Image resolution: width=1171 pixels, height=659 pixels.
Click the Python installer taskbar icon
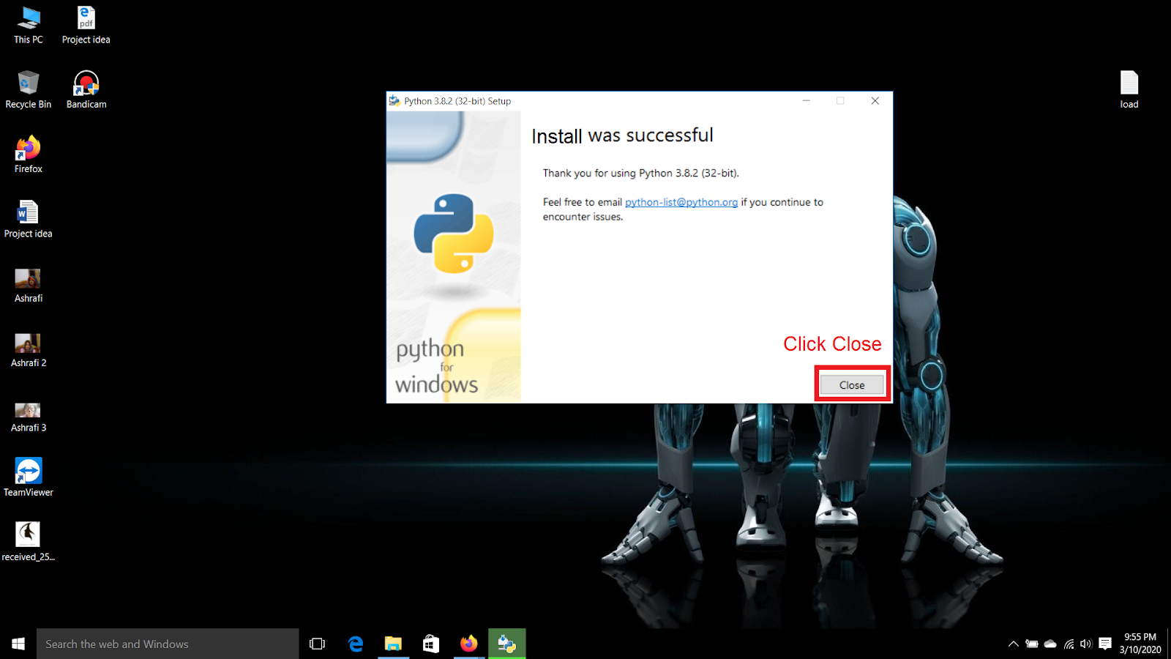click(x=507, y=644)
